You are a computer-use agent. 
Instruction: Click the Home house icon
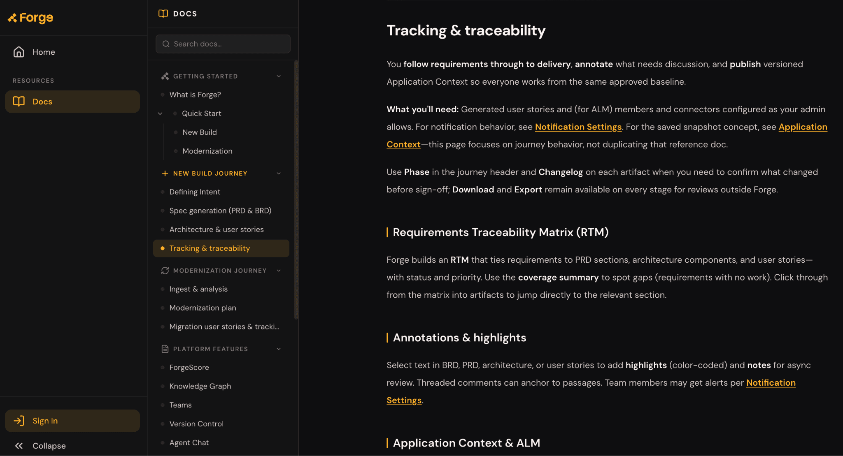[x=19, y=52]
